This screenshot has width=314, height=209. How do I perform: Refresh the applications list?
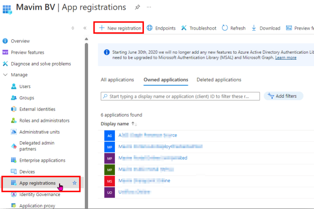[233, 28]
